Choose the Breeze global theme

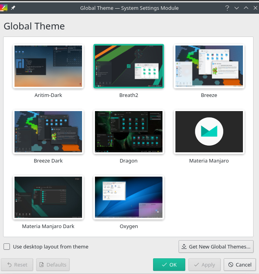tap(209, 66)
